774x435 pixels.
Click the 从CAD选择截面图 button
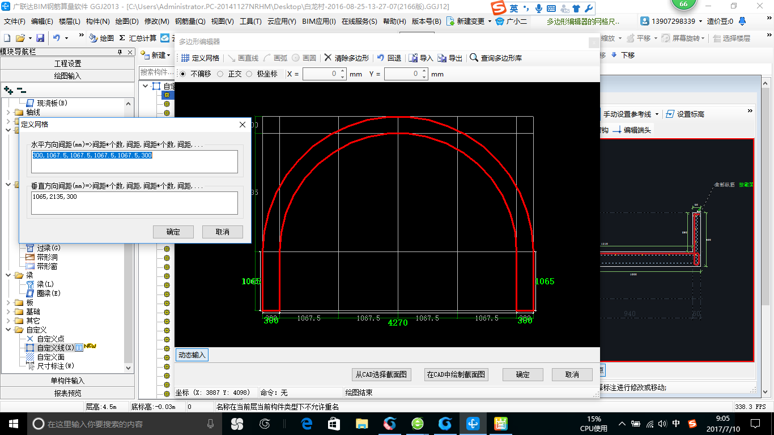click(381, 374)
